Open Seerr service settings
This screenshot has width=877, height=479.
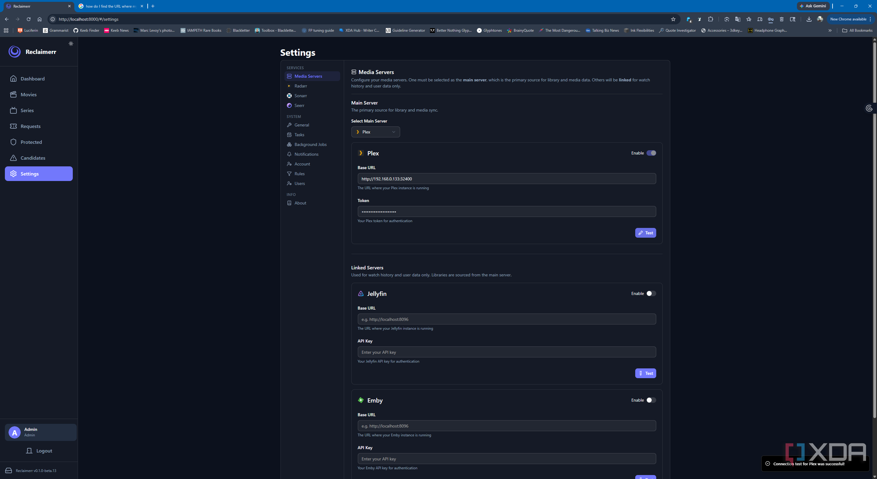[x=312, y=105]
